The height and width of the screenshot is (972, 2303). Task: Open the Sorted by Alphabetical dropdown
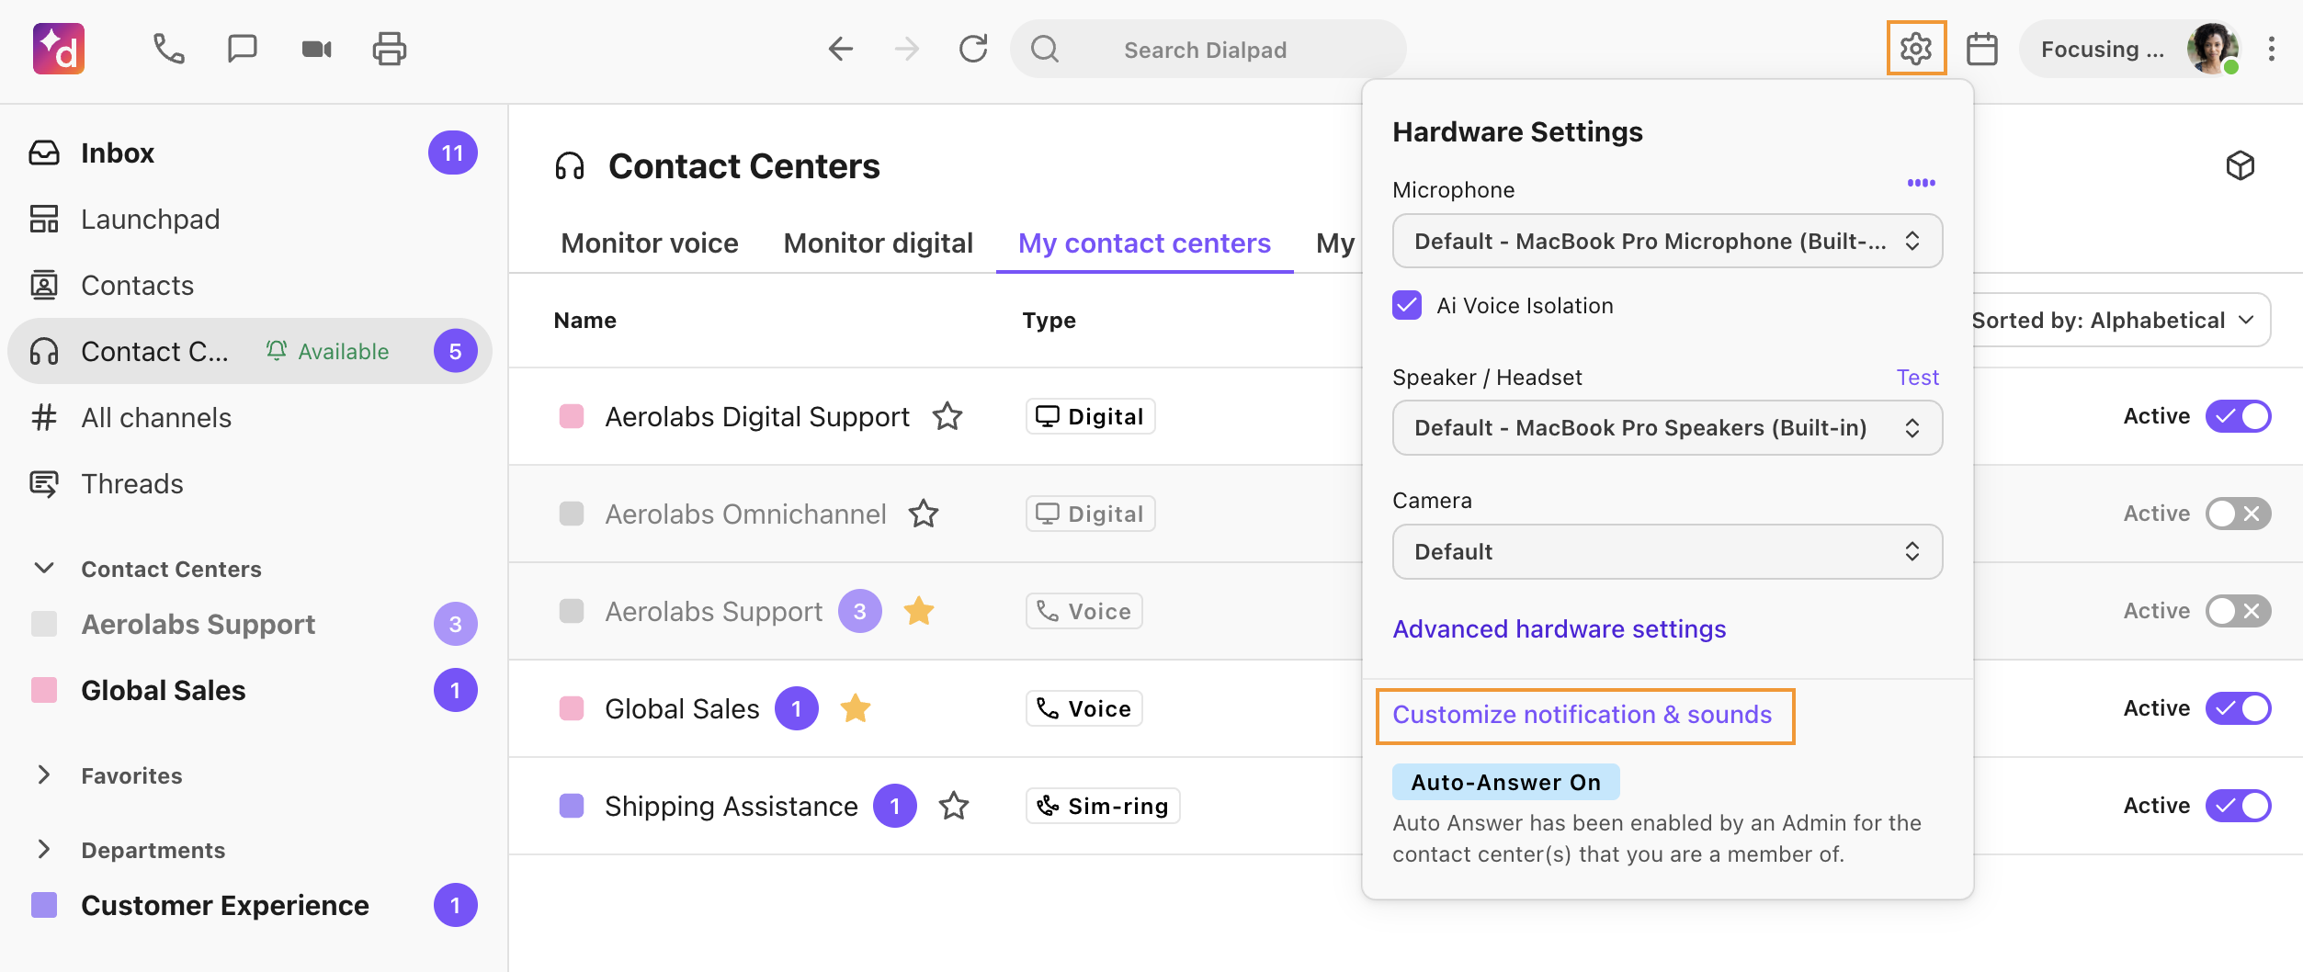2121,320
